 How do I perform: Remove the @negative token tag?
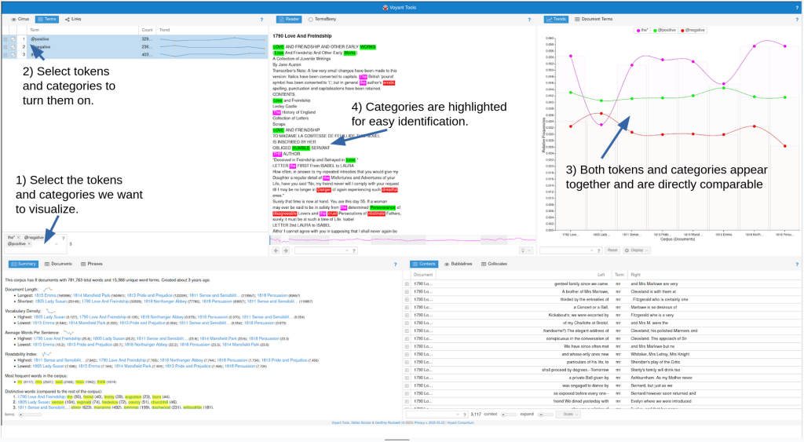coord(46,237)
